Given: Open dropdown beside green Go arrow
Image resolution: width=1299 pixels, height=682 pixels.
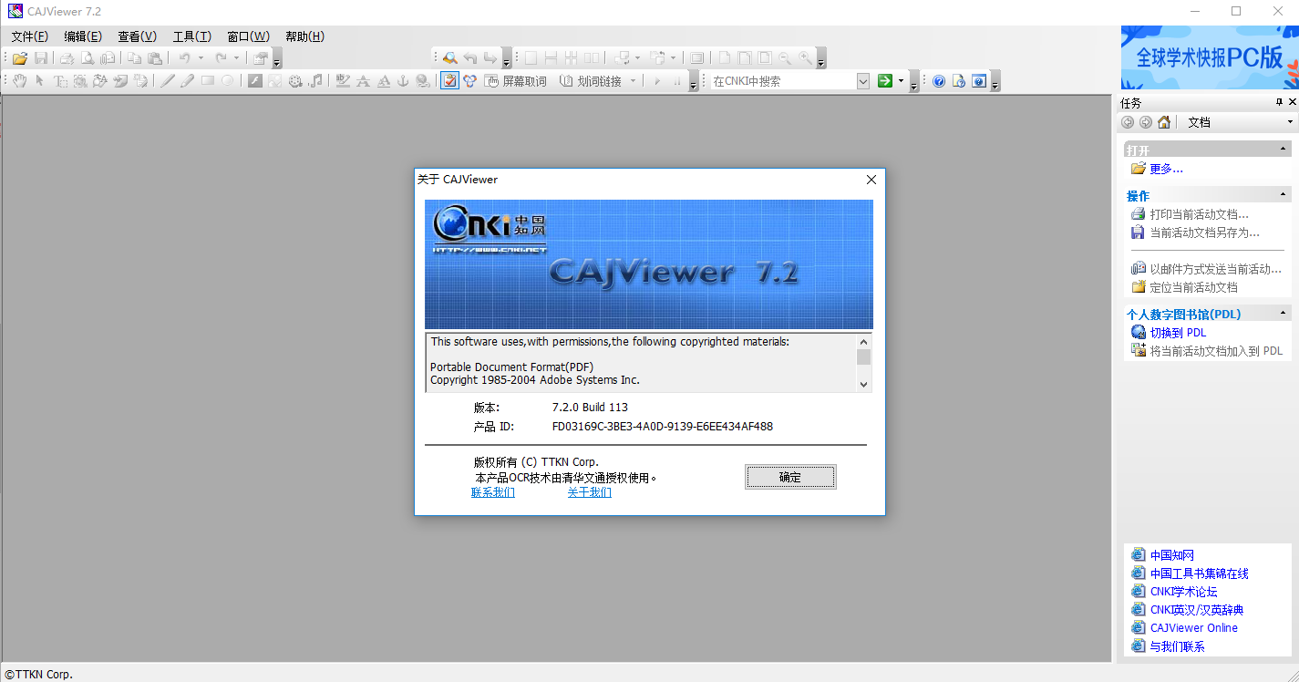Looking at the screenshot, I should [901, 81].
